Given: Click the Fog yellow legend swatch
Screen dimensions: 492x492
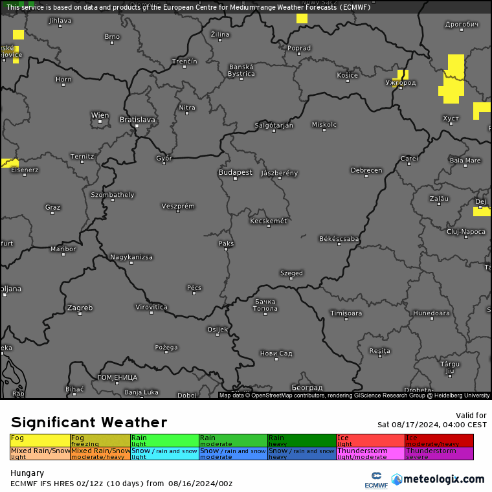Looking at the screenshot, I should pyautogui.click(x=40, y=440).
